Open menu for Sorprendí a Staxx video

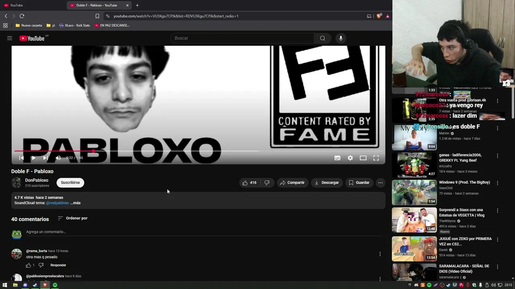pyautogui.click(x=497, y=211)
